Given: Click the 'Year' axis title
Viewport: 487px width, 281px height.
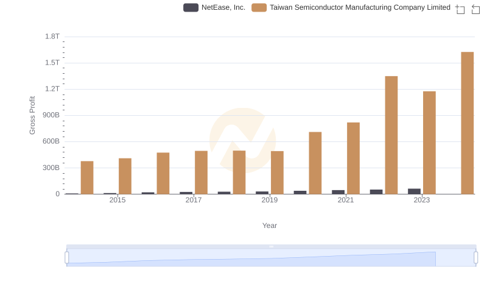Looking at the screenshot, I should coord(270,226).
